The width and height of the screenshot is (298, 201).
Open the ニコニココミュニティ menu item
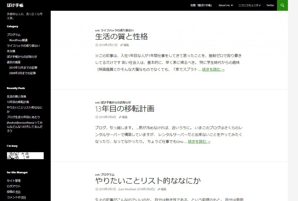coord(249,5)
